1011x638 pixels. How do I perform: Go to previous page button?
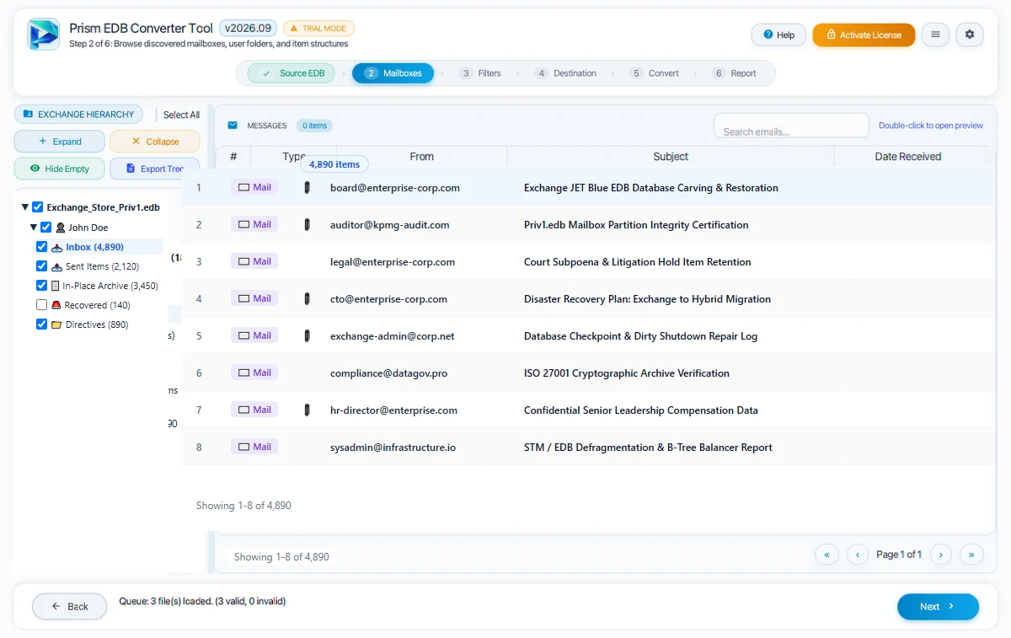click(x=857, y=555)
